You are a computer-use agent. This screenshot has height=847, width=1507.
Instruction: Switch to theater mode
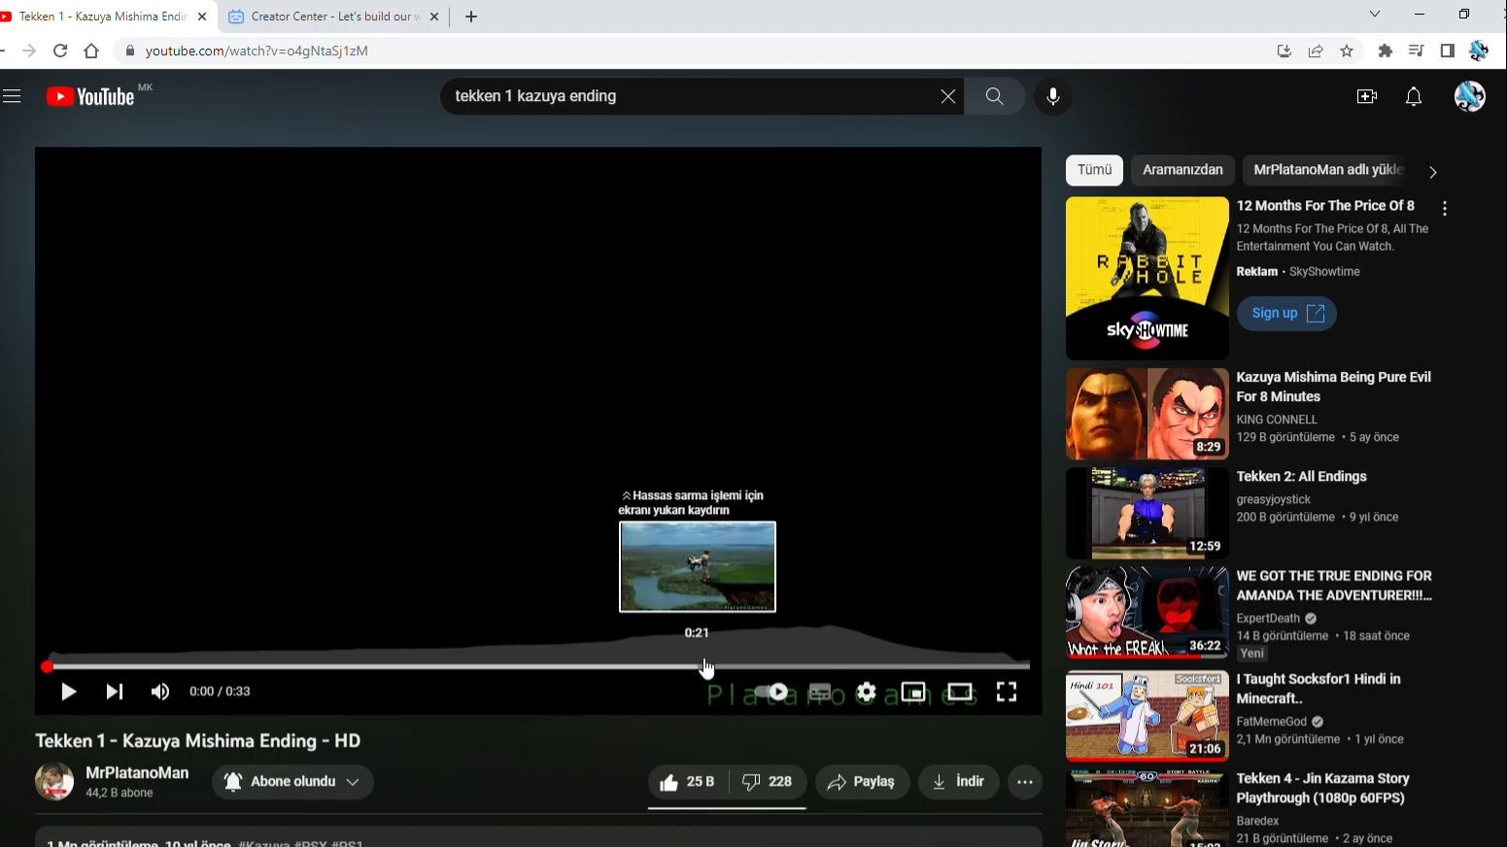click(x=960, y=692)
